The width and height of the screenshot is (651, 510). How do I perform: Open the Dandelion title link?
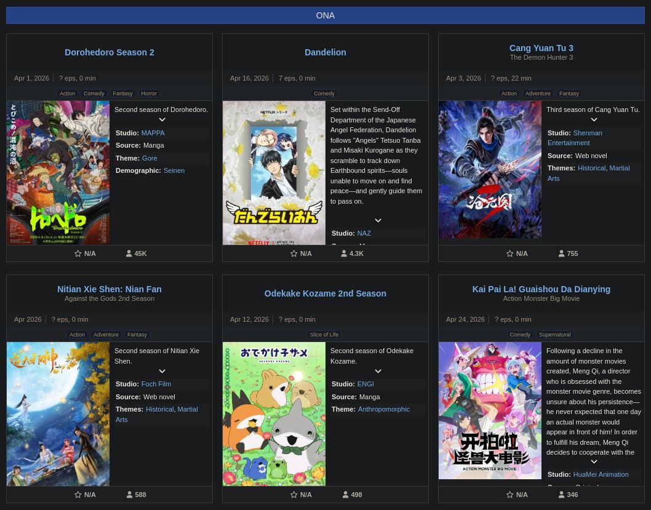[325, 52]
